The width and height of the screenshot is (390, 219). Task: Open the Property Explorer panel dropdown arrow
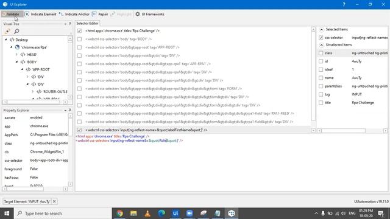click(x=65, y=110)
